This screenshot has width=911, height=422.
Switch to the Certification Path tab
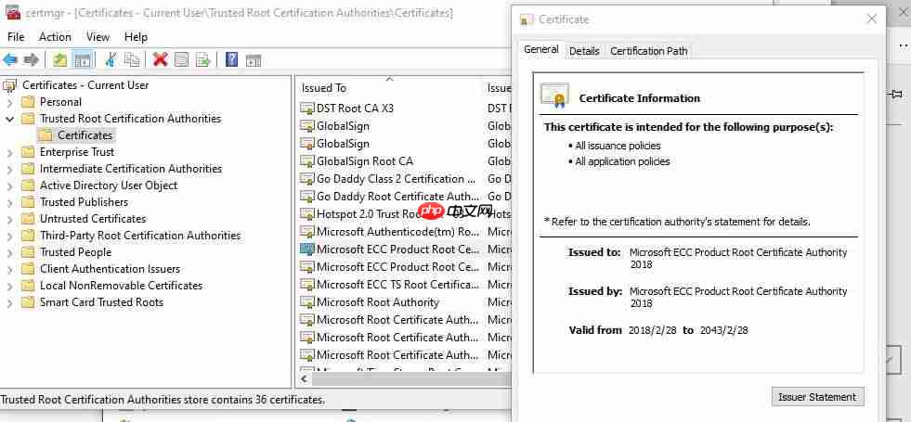[648, 51]
